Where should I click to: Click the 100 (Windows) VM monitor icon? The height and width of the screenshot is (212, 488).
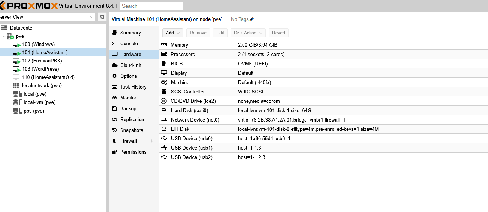[16, 44]
